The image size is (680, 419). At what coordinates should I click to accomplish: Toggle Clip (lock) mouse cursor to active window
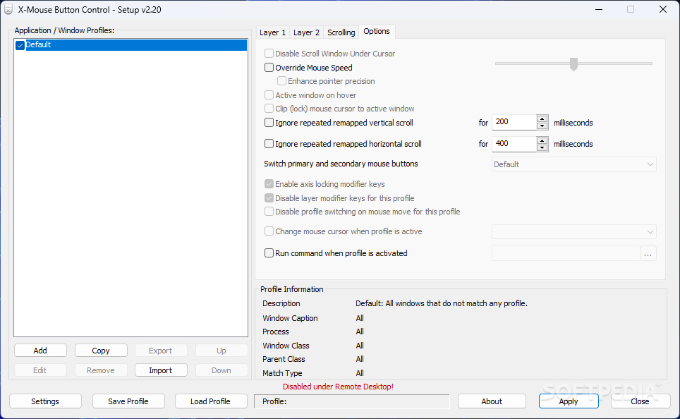[x=269, y=109]
